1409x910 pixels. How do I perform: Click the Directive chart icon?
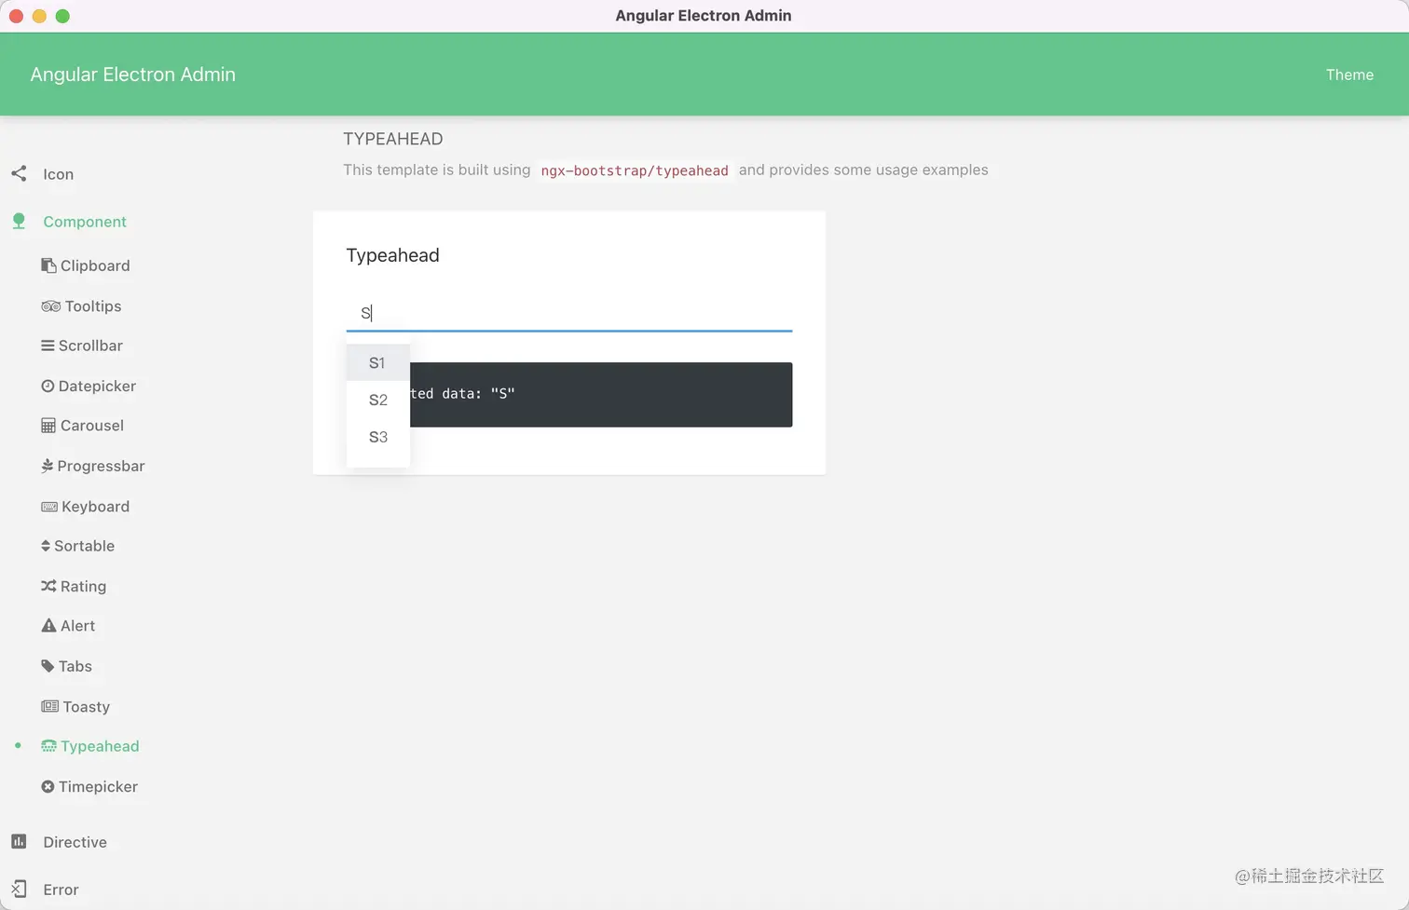point(19,841)
